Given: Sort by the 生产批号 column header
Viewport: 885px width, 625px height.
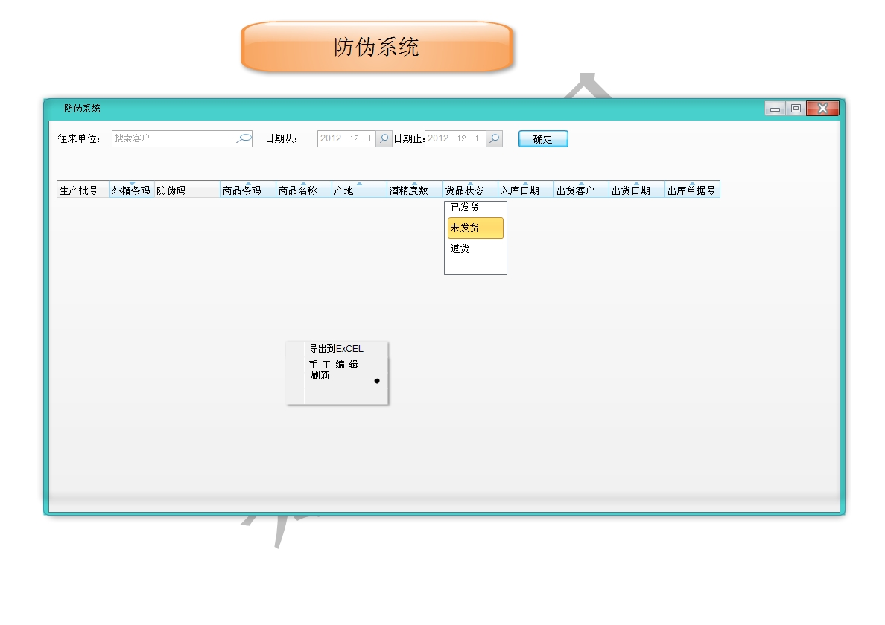Looking at the screenshot, I should 79,190.
